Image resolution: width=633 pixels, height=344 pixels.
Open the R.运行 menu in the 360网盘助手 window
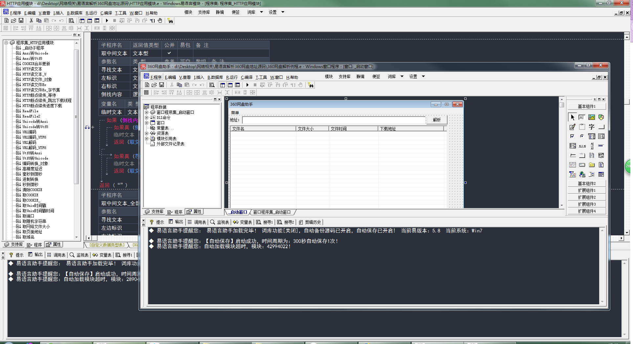coord(232,77)
